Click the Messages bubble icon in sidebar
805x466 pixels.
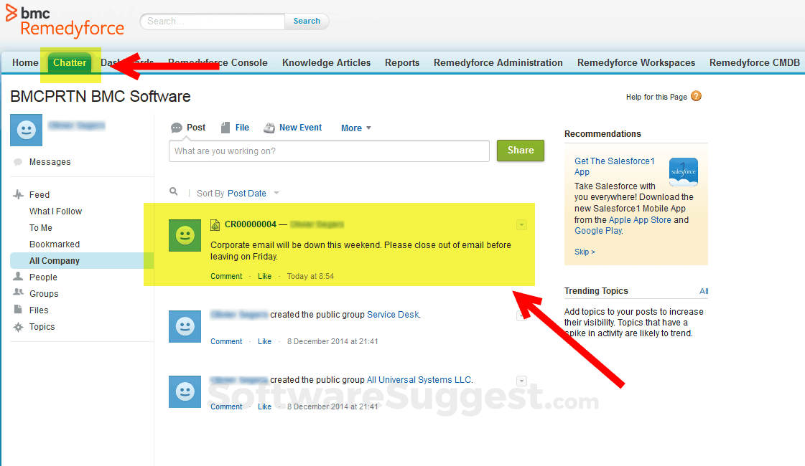pos(18,162)
